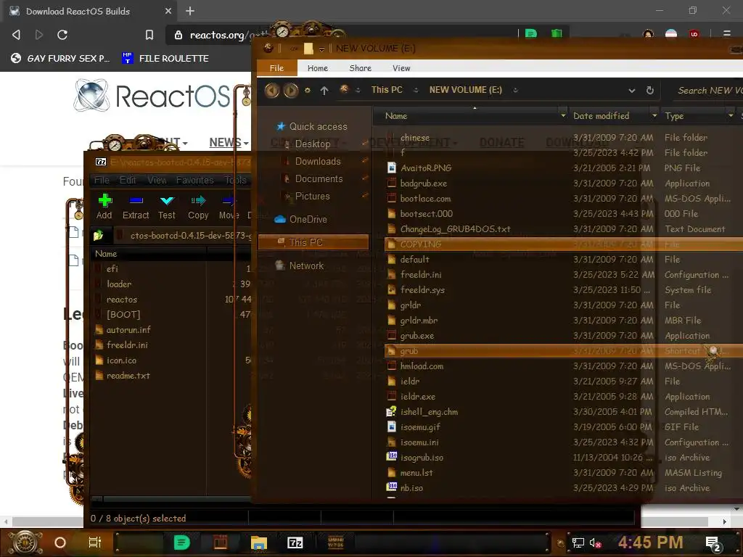Open the Home ribbon tab

click(318, 68)
